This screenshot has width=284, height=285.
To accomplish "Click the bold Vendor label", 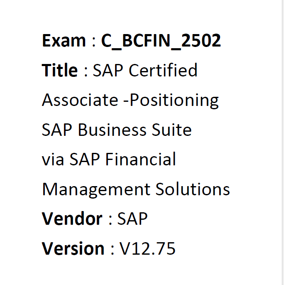I will [x=72, y=219].
